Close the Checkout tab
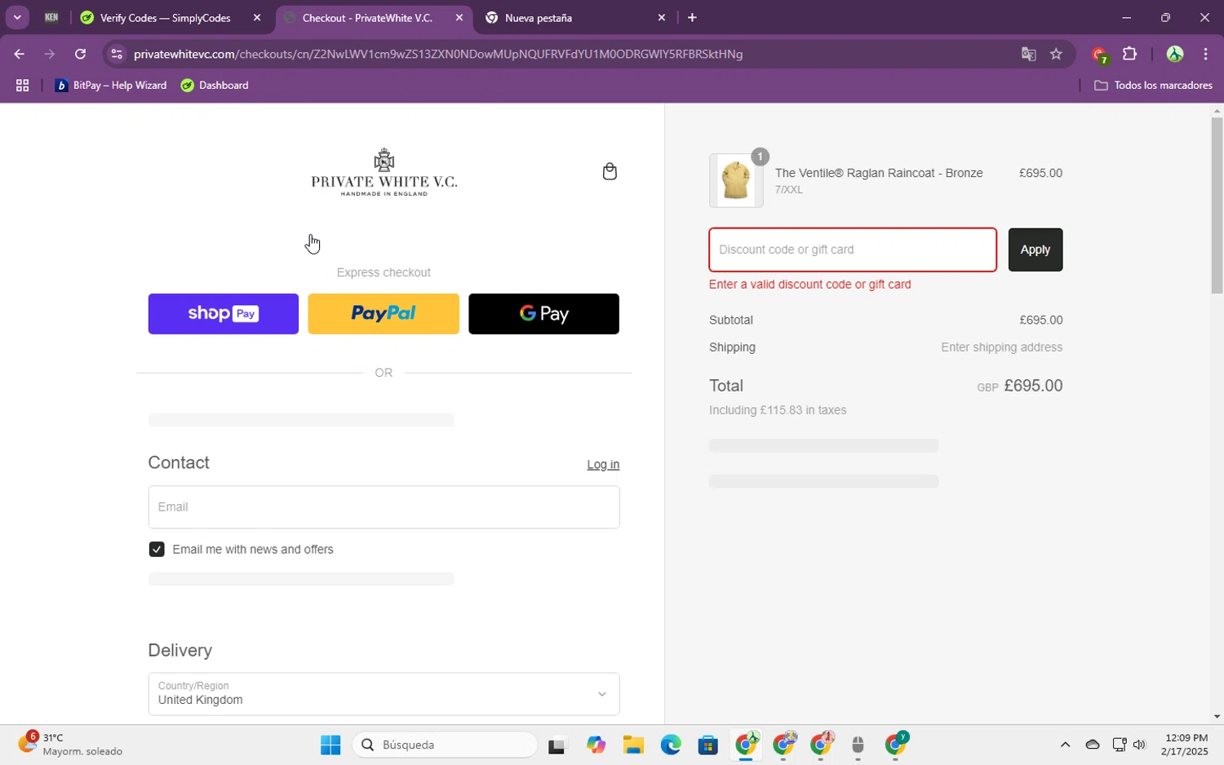The width and height of the screenshot is (1224, 765). 459,18
